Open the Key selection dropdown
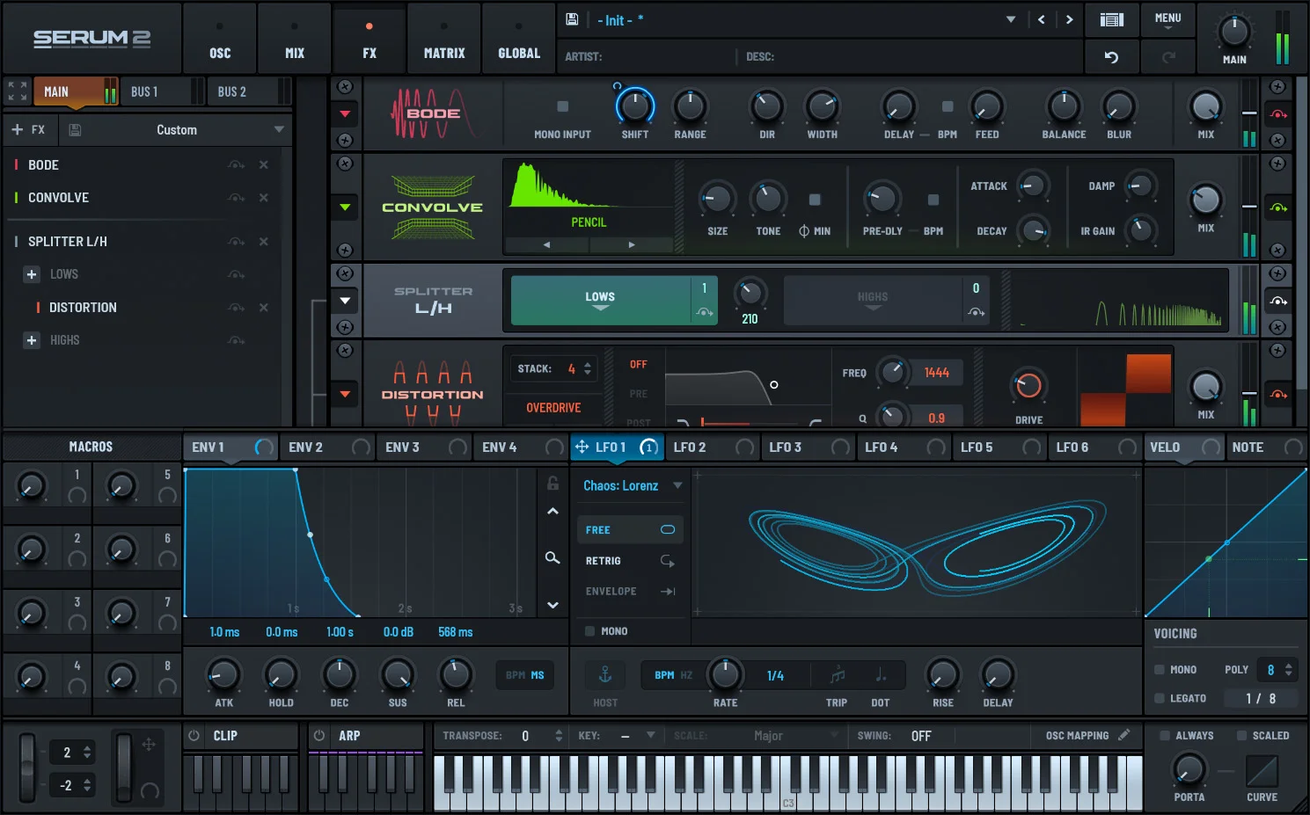This screenshot has height=815, width=1310. 651,735
